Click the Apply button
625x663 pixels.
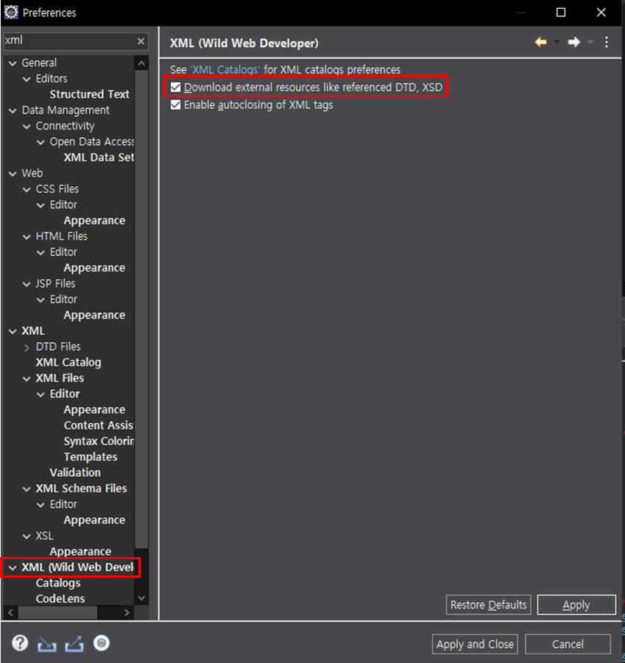click(x=576, y=605)
